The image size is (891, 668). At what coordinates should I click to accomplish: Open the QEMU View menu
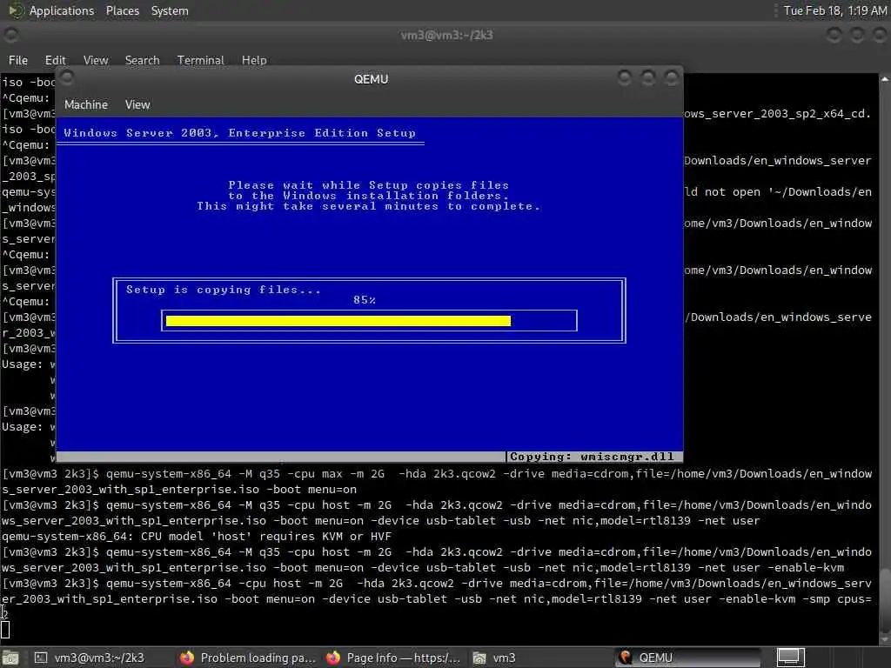[x=137, y=104]
